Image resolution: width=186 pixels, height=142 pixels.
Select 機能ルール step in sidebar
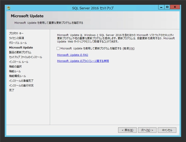(15, 71)
